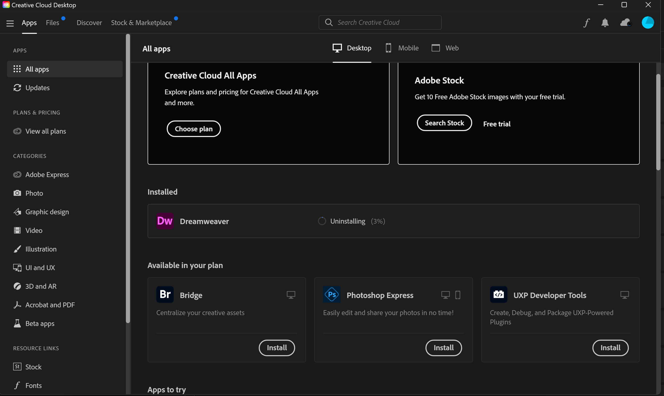Click the UXP Developer Tools icon
Viewport: 664px width, 396px height.
[498, 295]
